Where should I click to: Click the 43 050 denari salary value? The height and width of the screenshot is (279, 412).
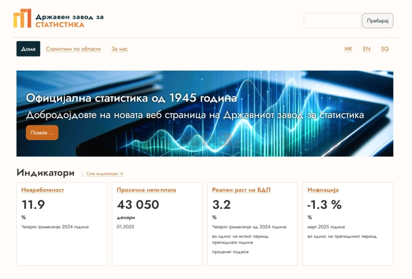click(x=138, y=204)
